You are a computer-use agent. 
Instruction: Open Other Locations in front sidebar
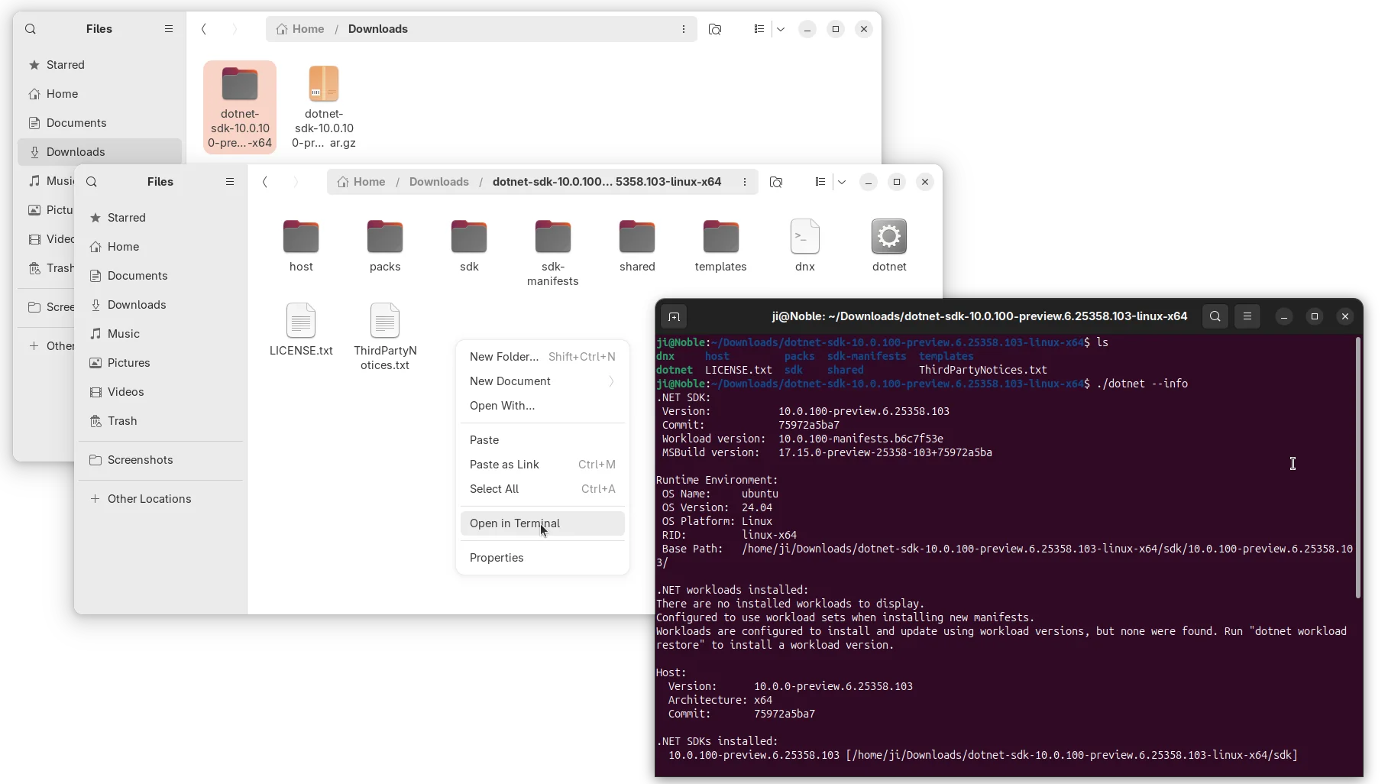pos(160,499)
